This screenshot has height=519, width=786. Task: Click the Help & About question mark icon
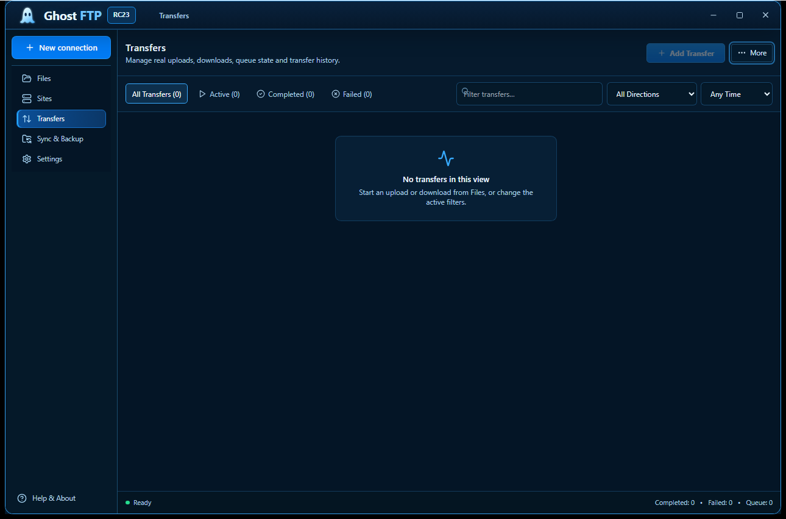[22, 498]
